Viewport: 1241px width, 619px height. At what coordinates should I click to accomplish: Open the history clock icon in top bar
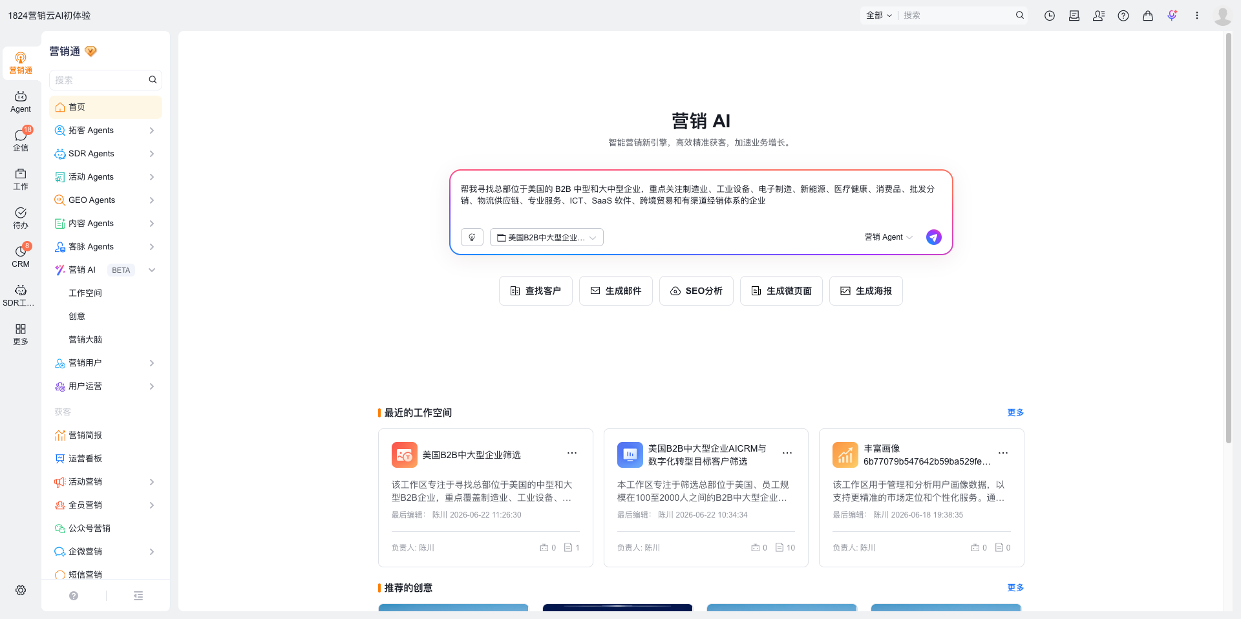click(x=1050, y=16)
